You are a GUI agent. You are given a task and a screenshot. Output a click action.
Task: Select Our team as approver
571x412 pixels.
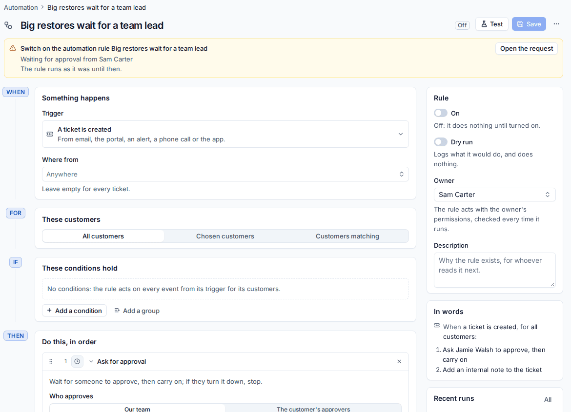click(137, 409)
